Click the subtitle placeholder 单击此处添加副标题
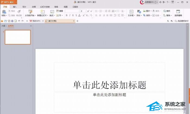The width and height of the screenshot is (190, 114). point(110,95)
